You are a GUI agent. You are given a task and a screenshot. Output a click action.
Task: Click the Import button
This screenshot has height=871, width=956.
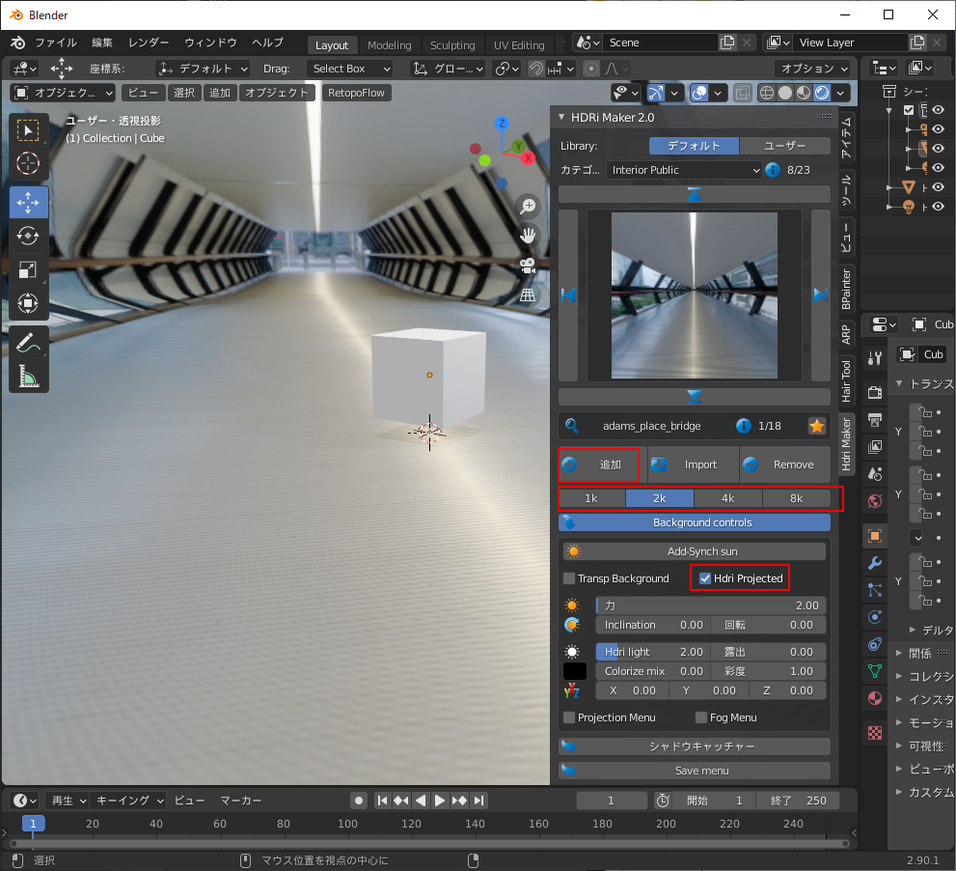[x=694, y=464]
